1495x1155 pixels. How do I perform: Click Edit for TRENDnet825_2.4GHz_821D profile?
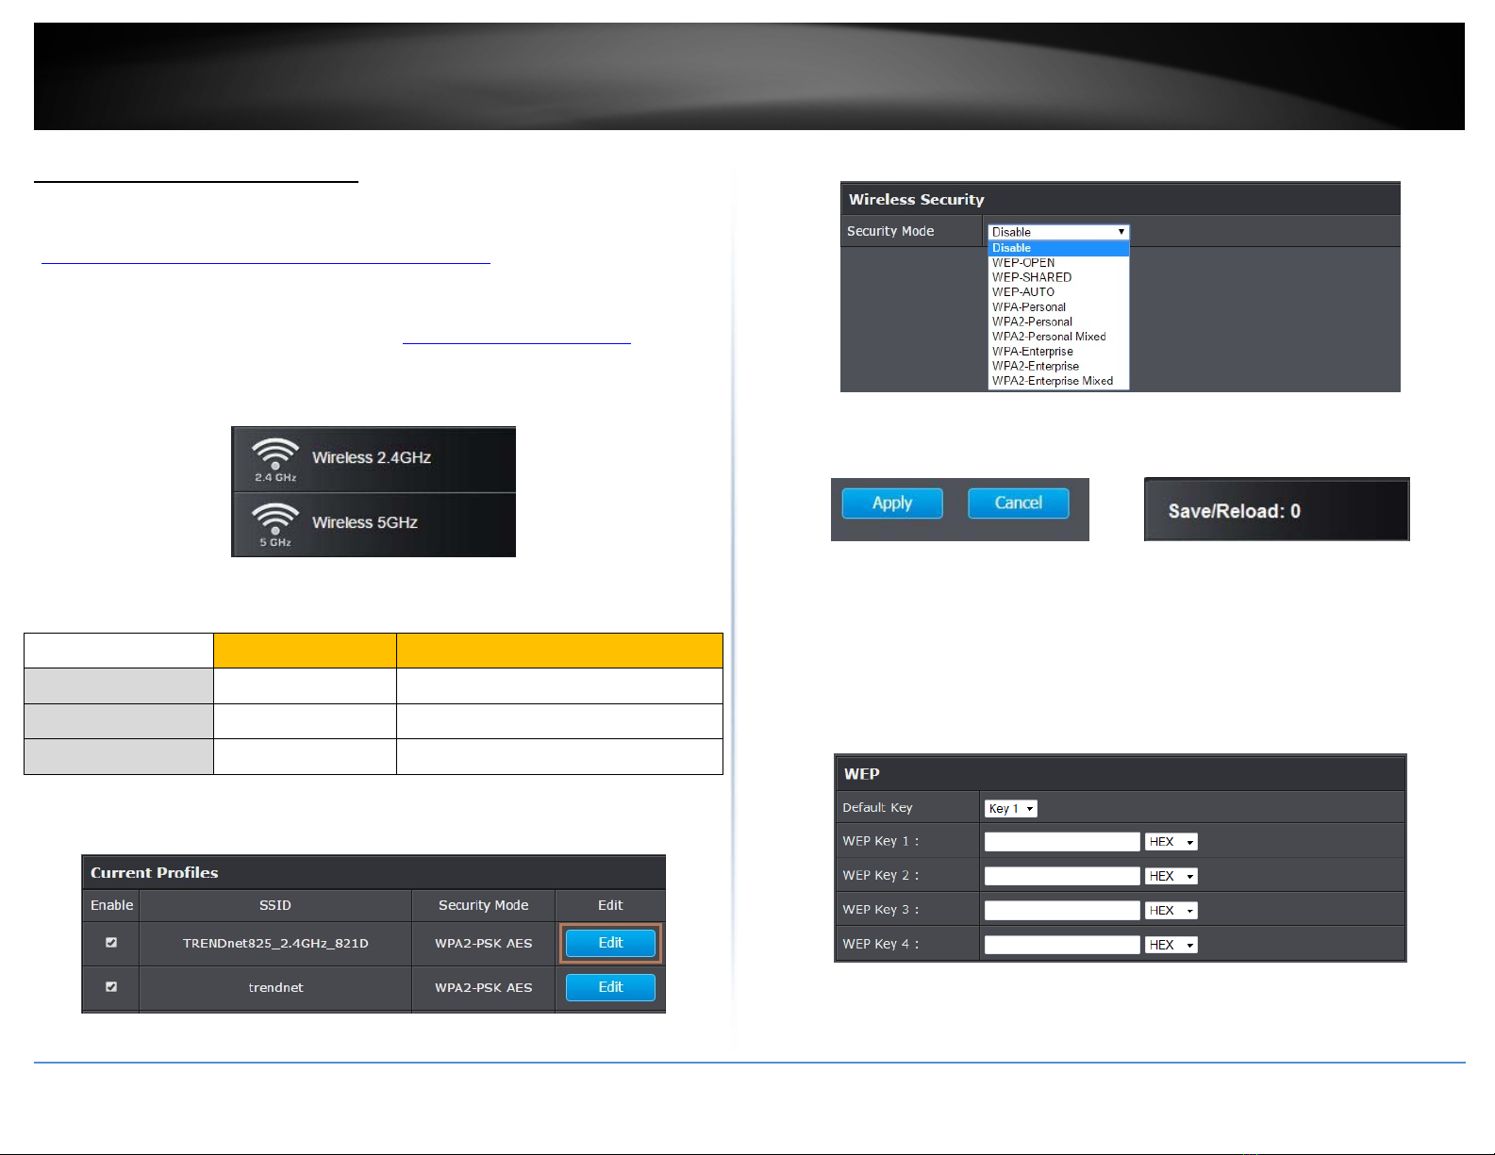(610, 943)
